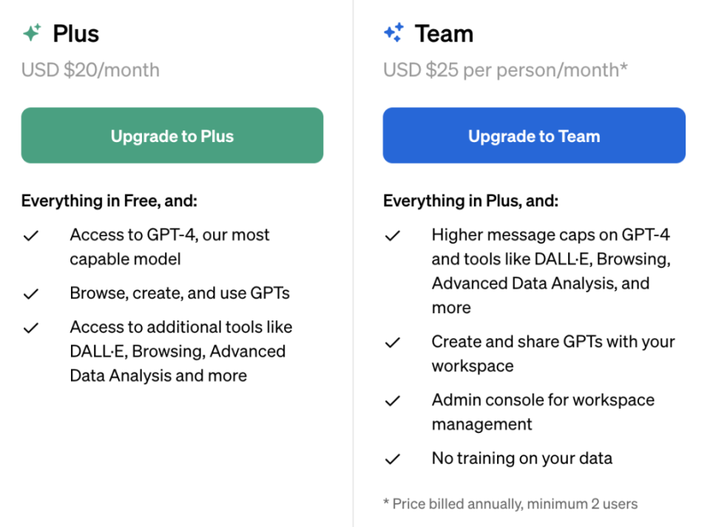Click the Browse, create, and use GPTs text

point(180,293)
